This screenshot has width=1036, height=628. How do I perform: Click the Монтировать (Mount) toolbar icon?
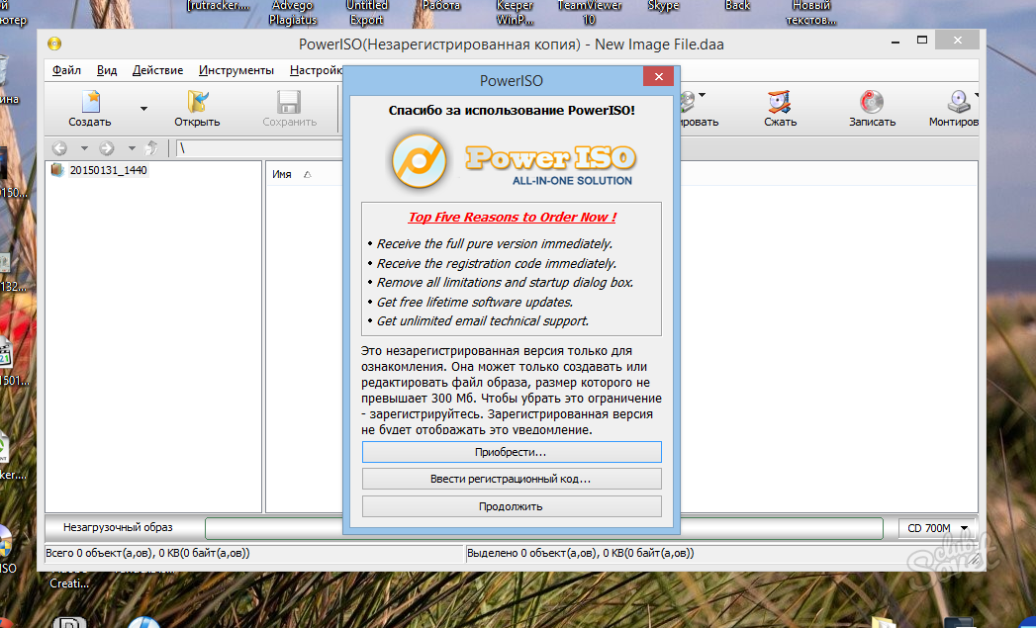click(x=954, y=109)
